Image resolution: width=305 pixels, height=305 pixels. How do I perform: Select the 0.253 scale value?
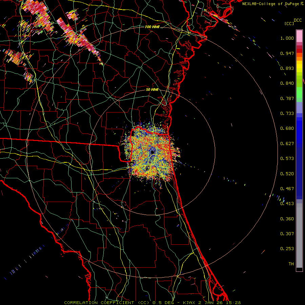coord(287,249)
